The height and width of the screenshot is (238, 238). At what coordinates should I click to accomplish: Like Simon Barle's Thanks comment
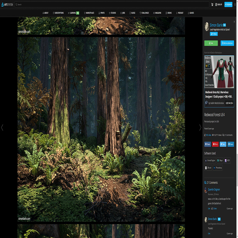(x=209, y=233)
